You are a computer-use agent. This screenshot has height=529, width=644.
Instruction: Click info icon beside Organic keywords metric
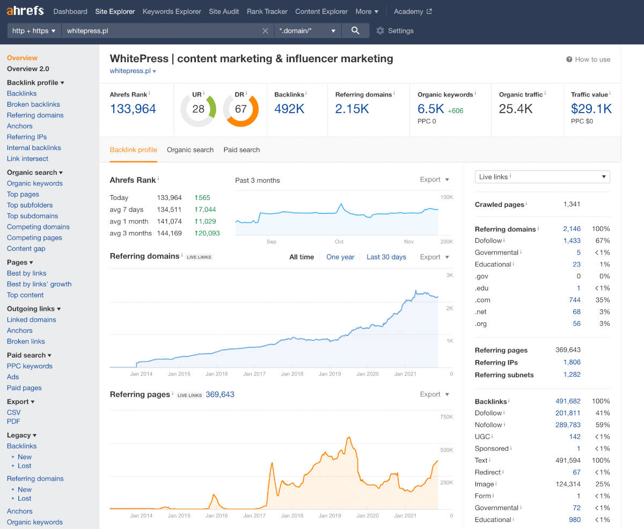[x=475, y=93]
